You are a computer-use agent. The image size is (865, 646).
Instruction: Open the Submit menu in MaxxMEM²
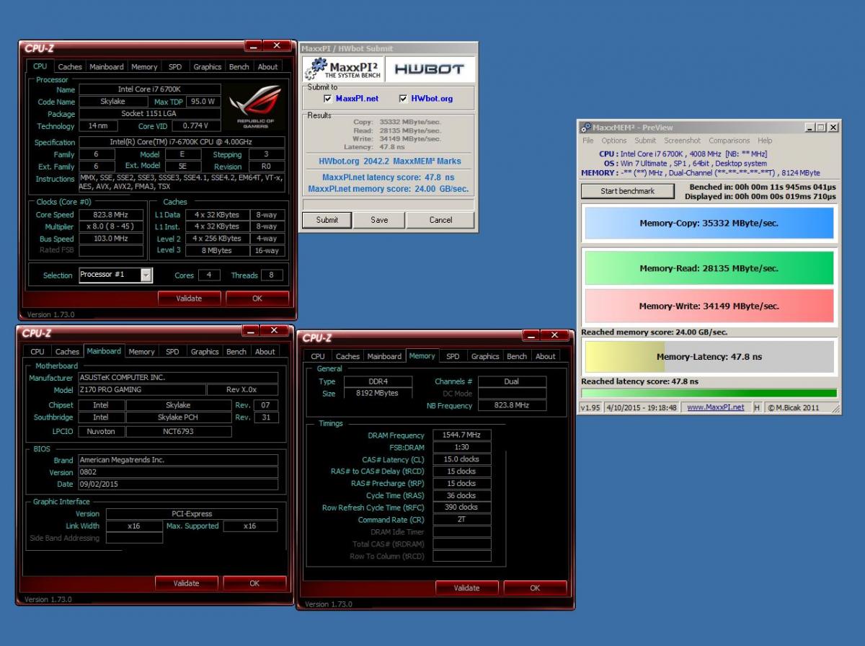click(x=645, y=141)
